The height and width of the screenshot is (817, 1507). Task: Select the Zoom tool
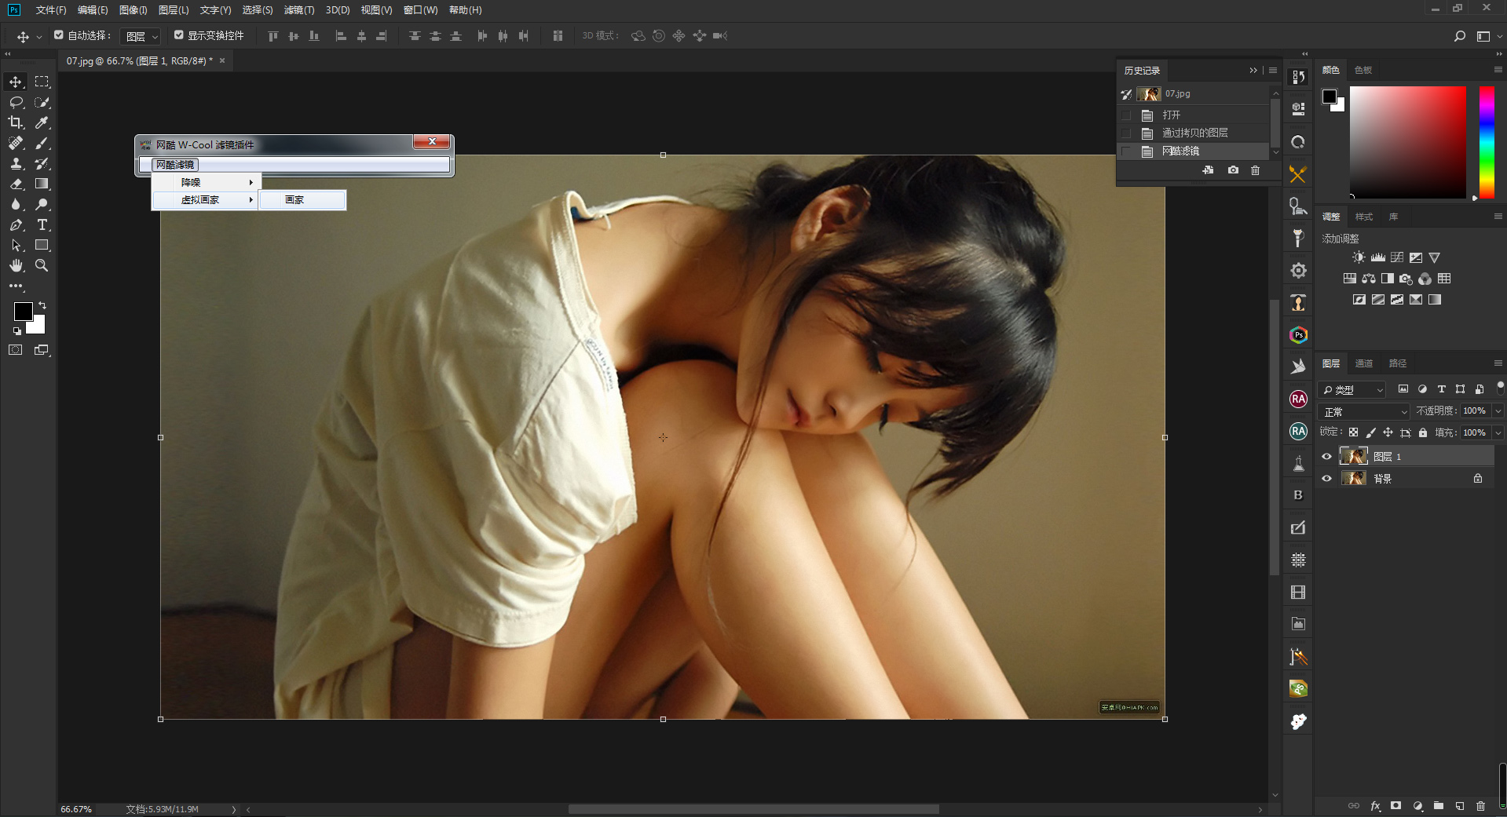click(42, 265)
